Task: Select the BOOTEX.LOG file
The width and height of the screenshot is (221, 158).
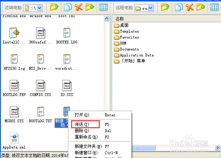Action: pyautogui.click(x=67, y=36)
